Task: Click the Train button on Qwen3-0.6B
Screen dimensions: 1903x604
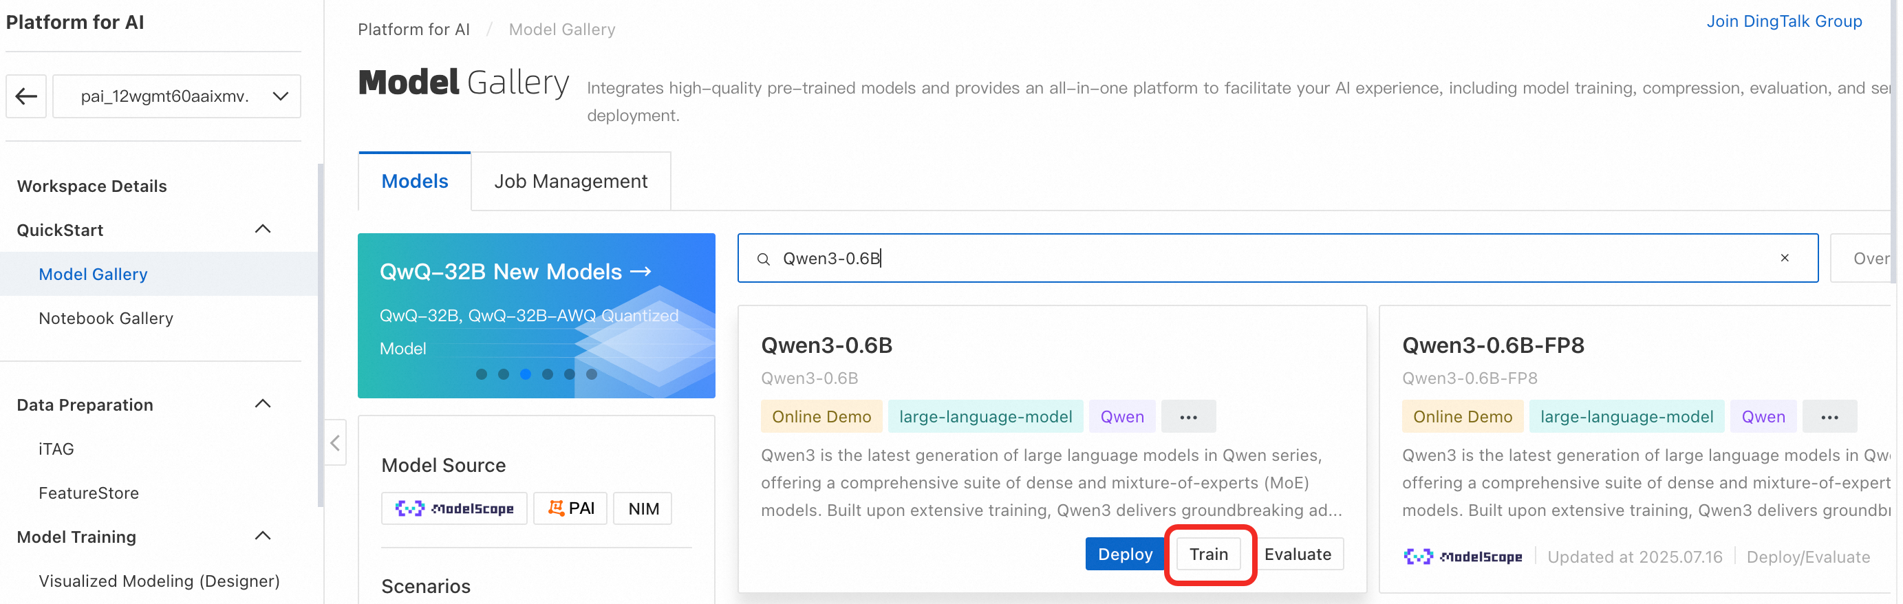Action: [1209, 554]
